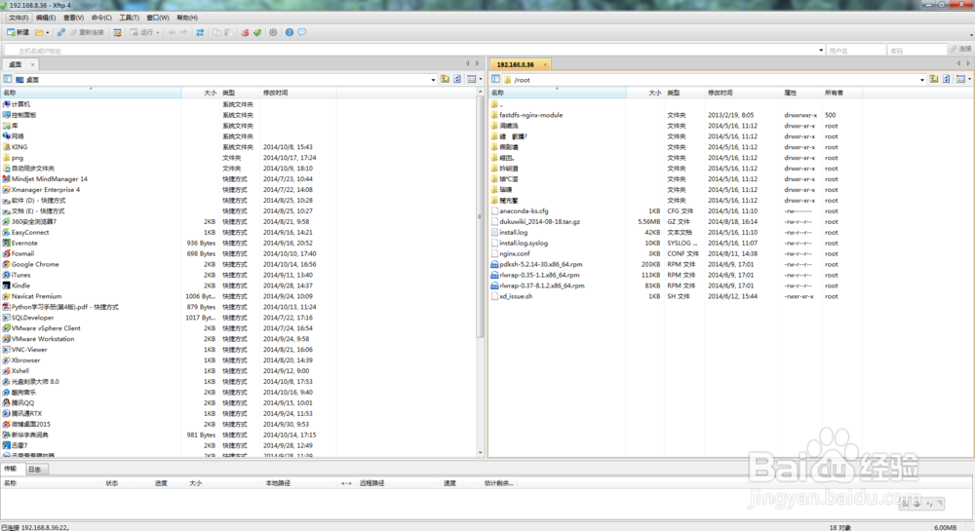The width and height of the screenshot is (975, 531).
Task: Select the xd_issue.sh file
Action: (516, 296)
